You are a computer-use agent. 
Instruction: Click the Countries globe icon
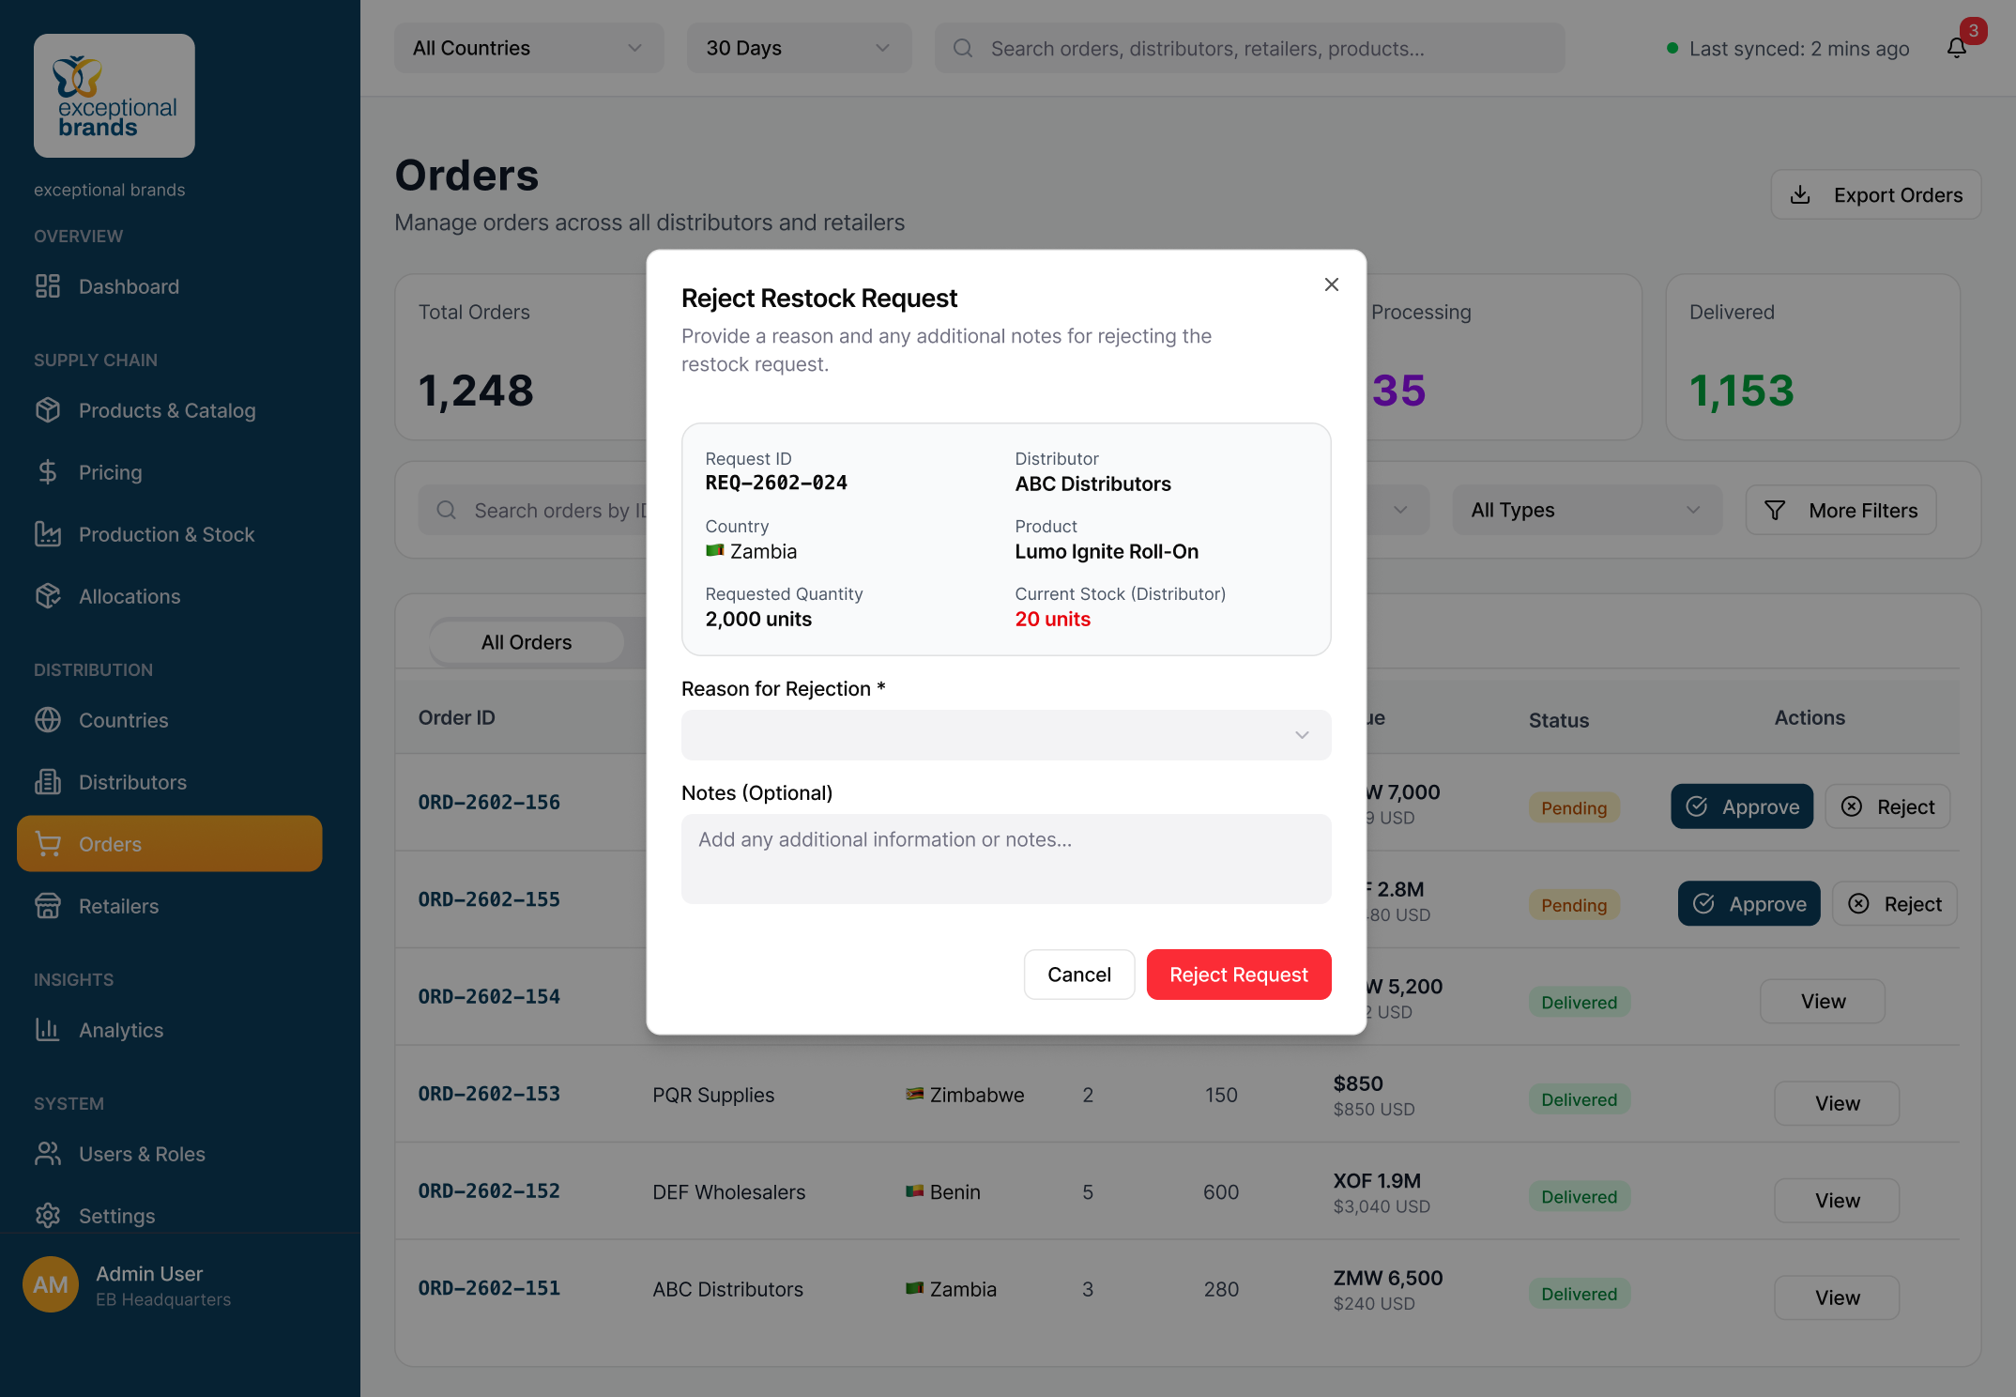pyautogui.click(x=48, y=720)
